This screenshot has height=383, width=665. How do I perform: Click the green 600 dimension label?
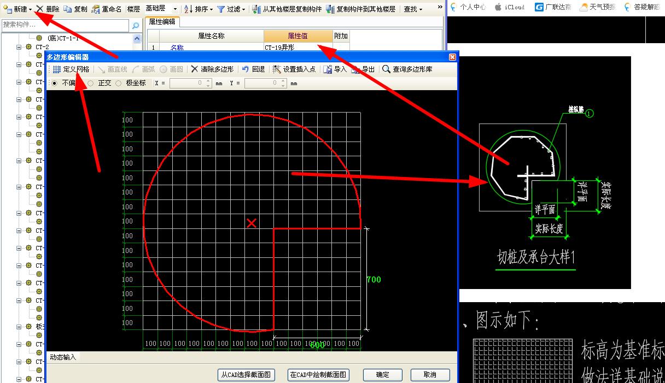317,345
